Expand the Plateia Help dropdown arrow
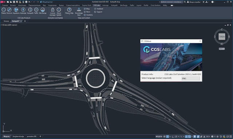 [x=69, y=15]
